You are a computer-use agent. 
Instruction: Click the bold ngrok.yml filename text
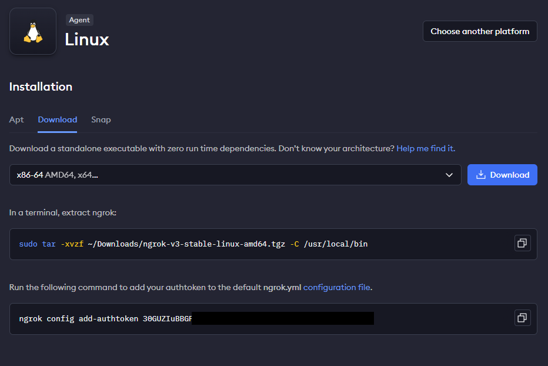(x=282, y=287)
